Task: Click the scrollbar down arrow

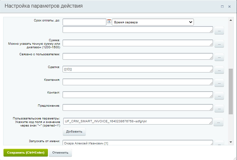Action: [x=231, y=142]
